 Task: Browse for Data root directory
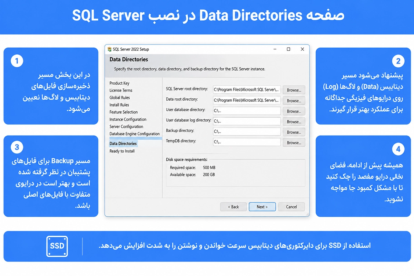294,101
